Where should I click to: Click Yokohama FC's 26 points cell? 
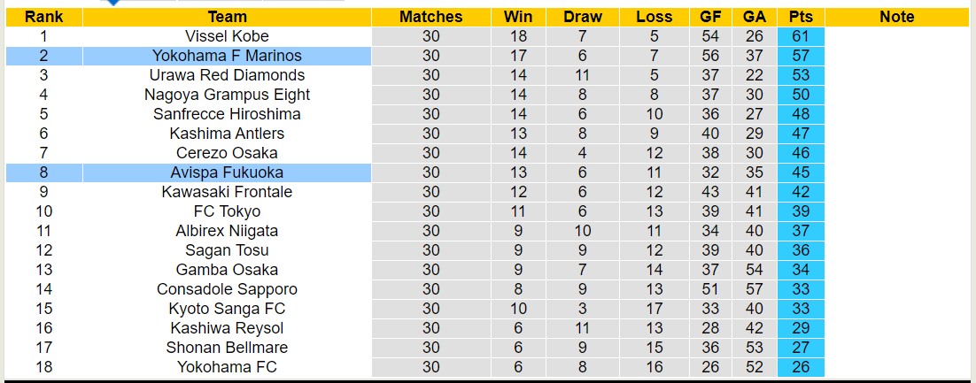[x=801, y=367]
